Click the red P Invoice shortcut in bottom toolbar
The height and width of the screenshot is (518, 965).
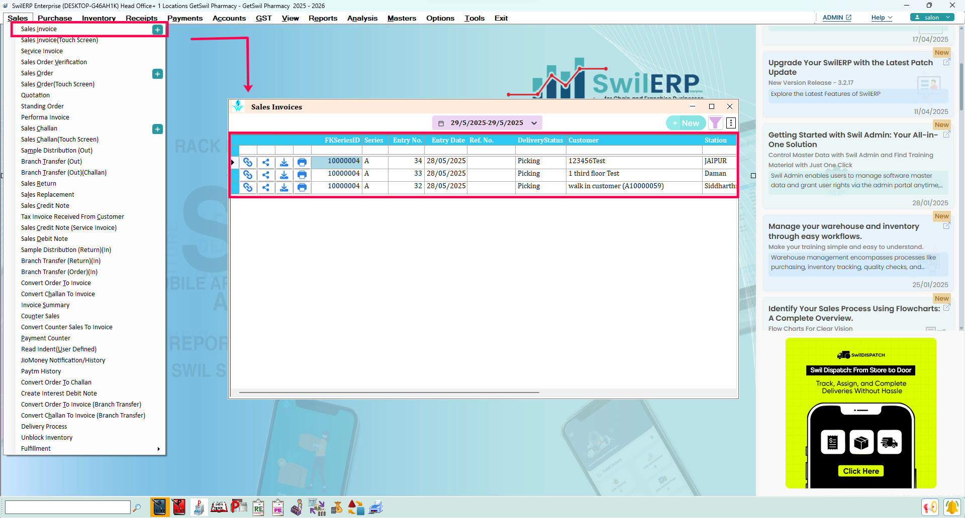coord(179,507)
